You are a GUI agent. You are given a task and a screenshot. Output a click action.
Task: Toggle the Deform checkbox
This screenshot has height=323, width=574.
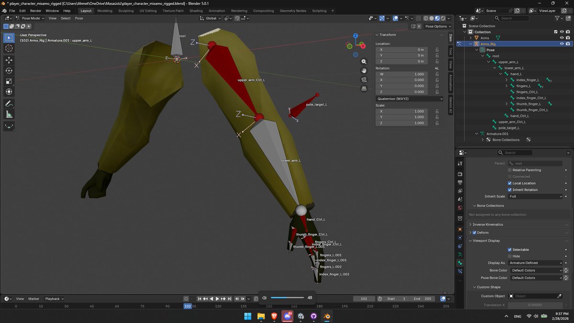tap(475, 233)
